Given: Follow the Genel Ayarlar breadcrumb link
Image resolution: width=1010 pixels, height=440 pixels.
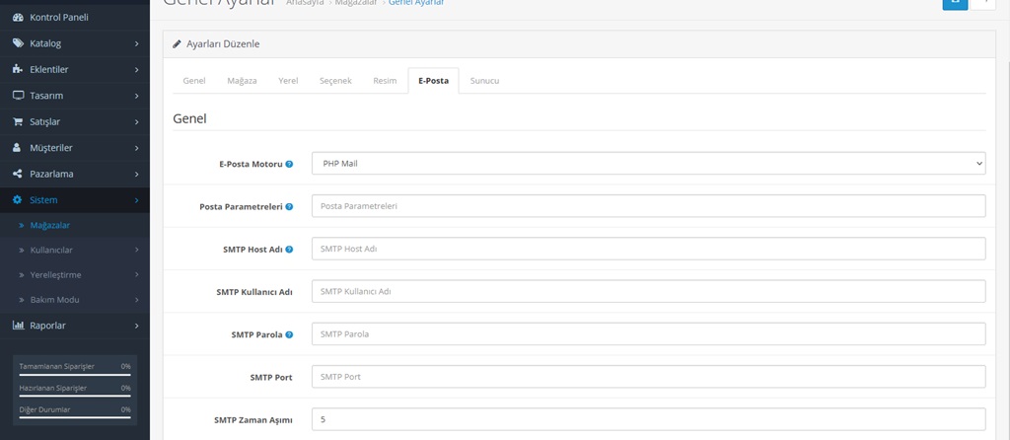Looking at the screenshot, I should (416, 3).
